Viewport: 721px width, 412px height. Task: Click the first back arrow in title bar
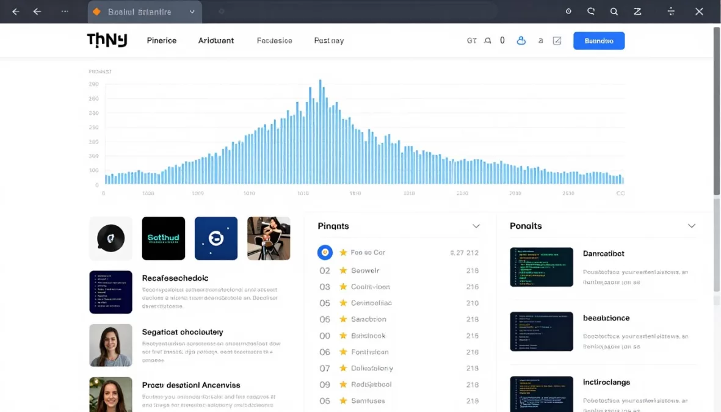coord(16,12)
